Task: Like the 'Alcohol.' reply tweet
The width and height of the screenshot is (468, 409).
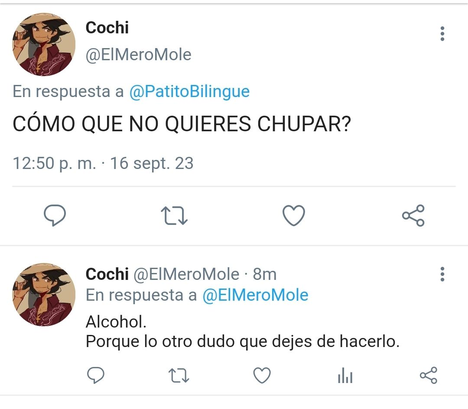Action: pyautogui.click(x=262, y=375)
